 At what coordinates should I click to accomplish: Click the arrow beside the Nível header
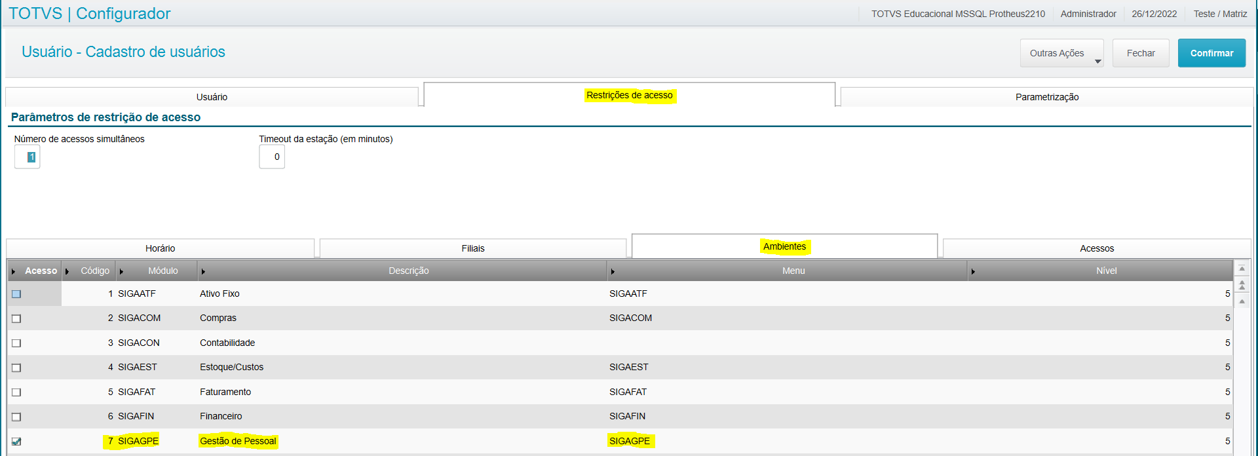click(973, 271)
